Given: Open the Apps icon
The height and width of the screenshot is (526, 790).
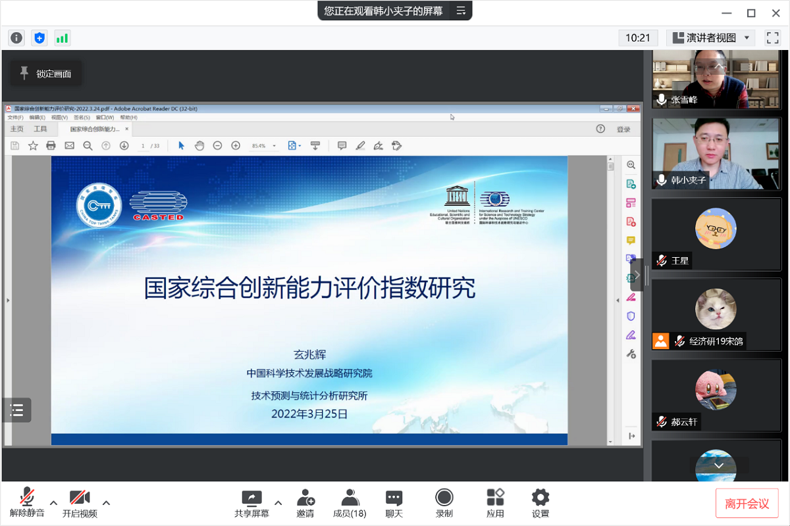Looking at the screenshot, I should (x=495, y=503).
